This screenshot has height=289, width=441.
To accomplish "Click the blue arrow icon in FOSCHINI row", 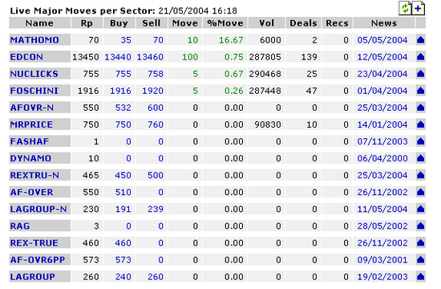I will tap(420, 91).
